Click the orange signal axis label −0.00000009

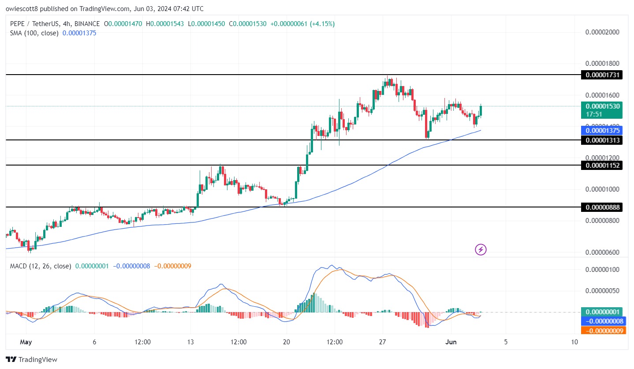604,330
